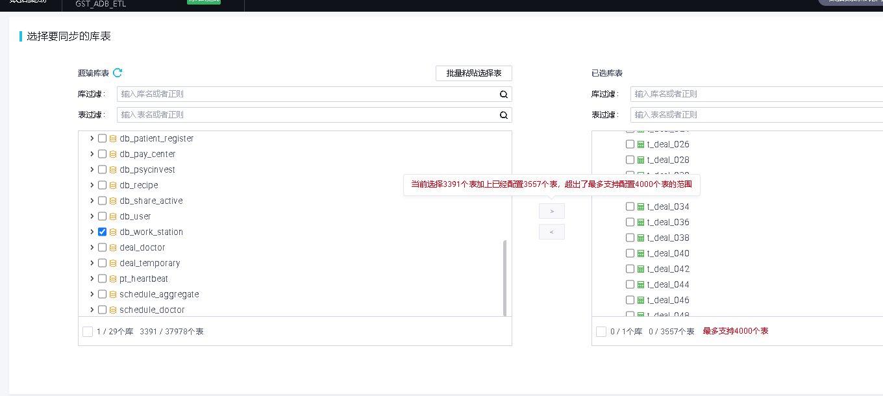Screen dimensions: 883x396
Task: Check the db_pay_center checkbox
Action: point(102,154)
